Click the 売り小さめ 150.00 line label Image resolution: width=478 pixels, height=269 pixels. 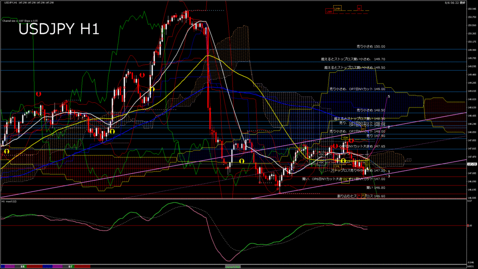point(371,47)
